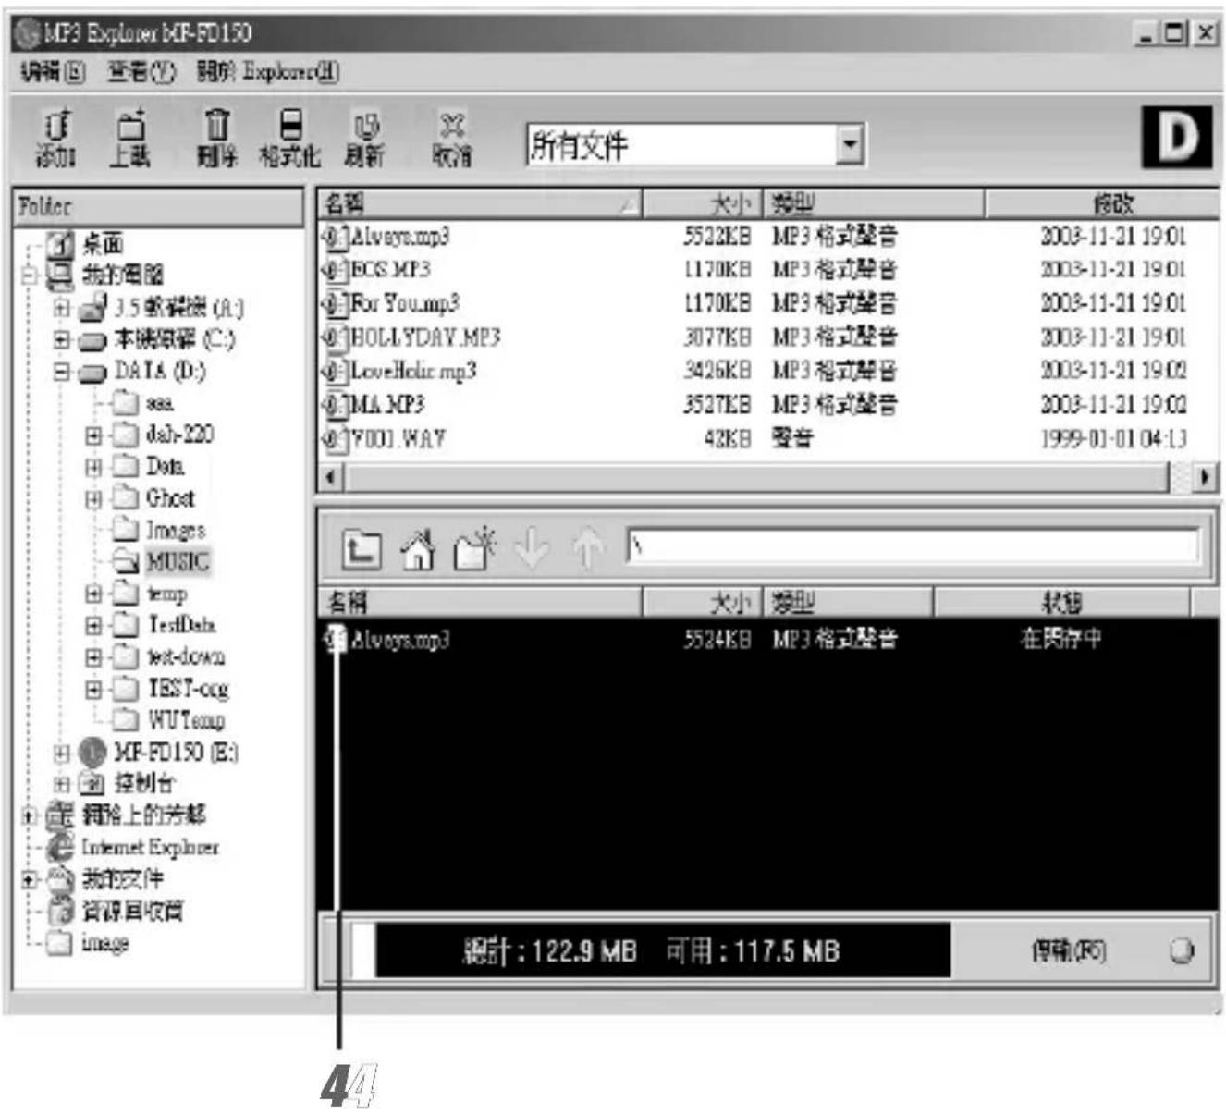Select the Data folder in tree
This screenshot has width=1226, height=1115.
tap(166, 466)
